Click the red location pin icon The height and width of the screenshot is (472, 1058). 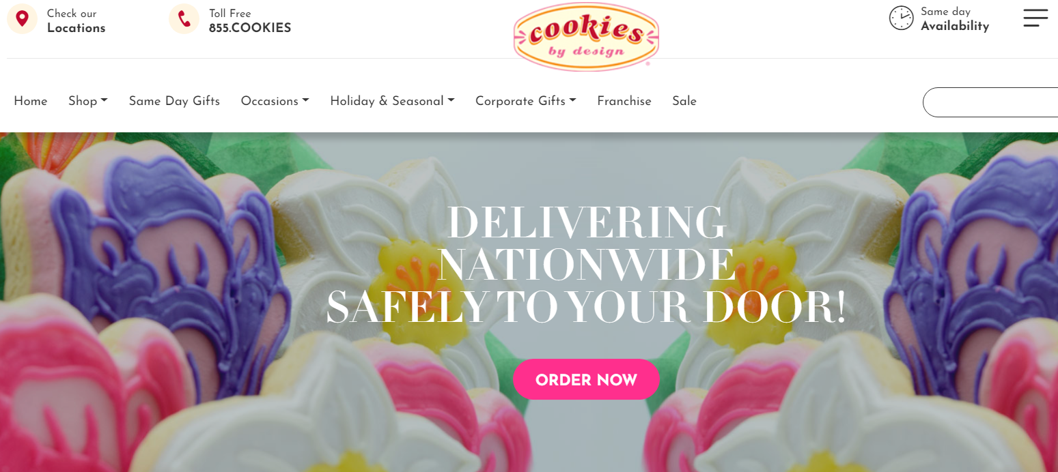tap(22, 18)
